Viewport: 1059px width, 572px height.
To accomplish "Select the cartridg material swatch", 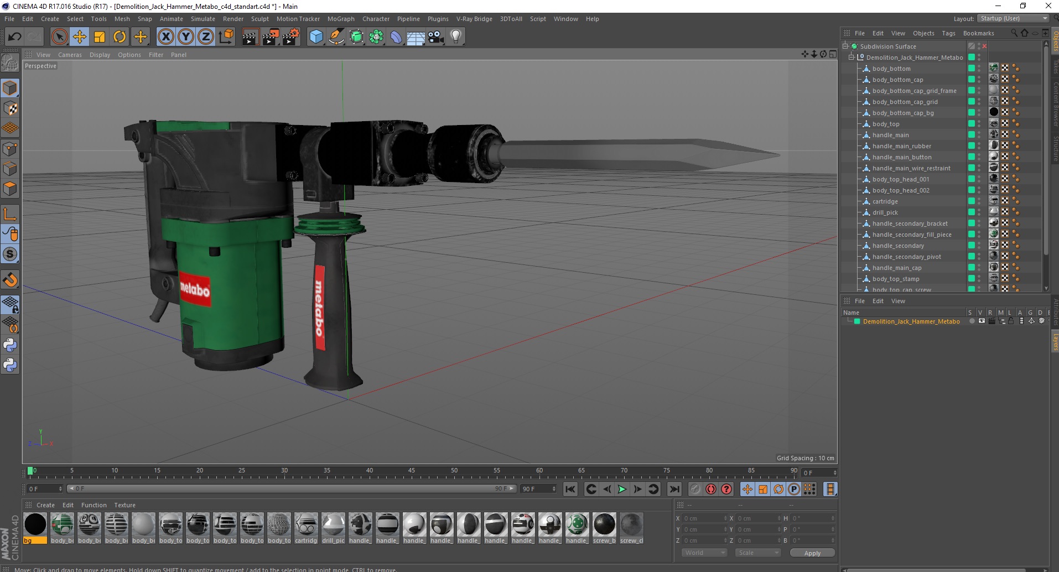I will click(x=306, y=528).
